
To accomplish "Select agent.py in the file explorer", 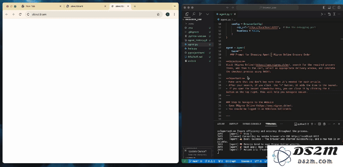I will click(197, 45).
